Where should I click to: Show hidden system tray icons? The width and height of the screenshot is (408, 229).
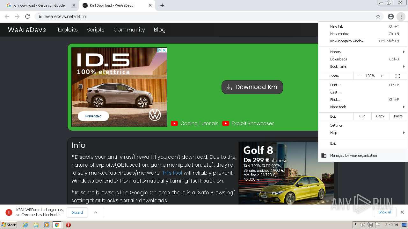pyautogui.click(x=355, y=225)
